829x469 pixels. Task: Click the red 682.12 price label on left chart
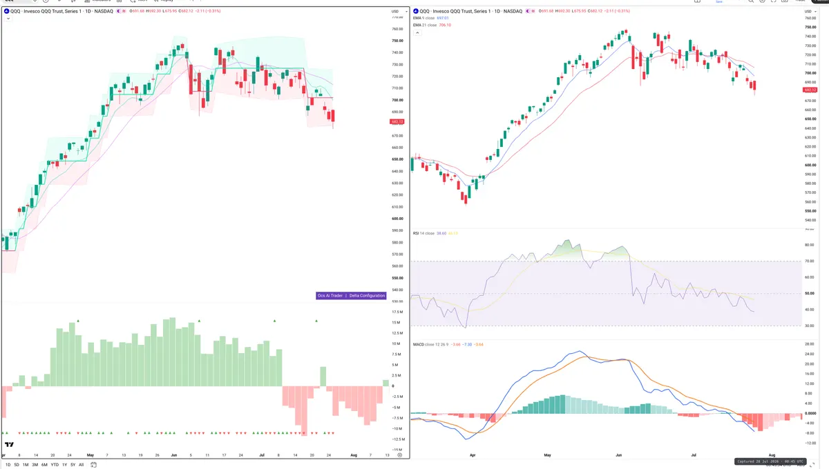click(397, 122)
